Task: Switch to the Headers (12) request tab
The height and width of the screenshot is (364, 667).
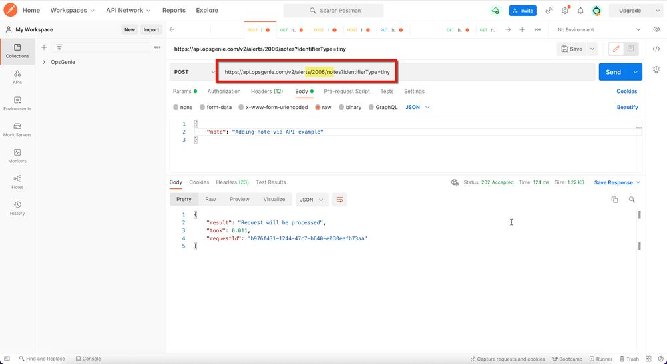Action: [267, 91]
